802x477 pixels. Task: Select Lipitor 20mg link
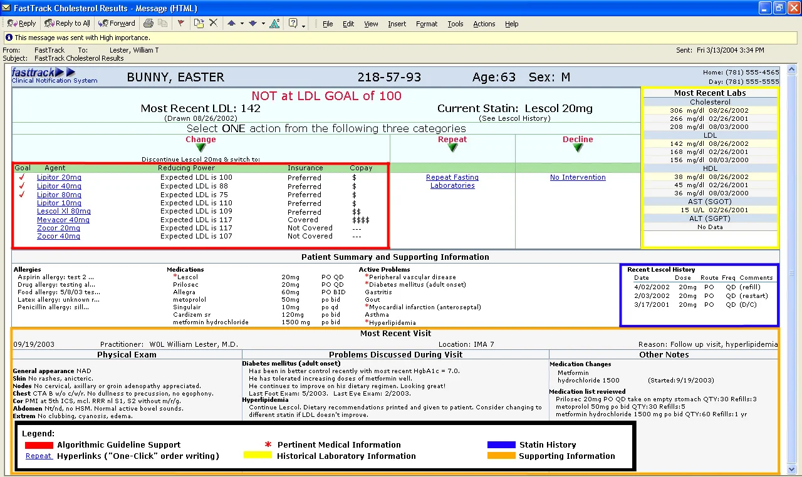pyautogui.click(x=59, y=178)
